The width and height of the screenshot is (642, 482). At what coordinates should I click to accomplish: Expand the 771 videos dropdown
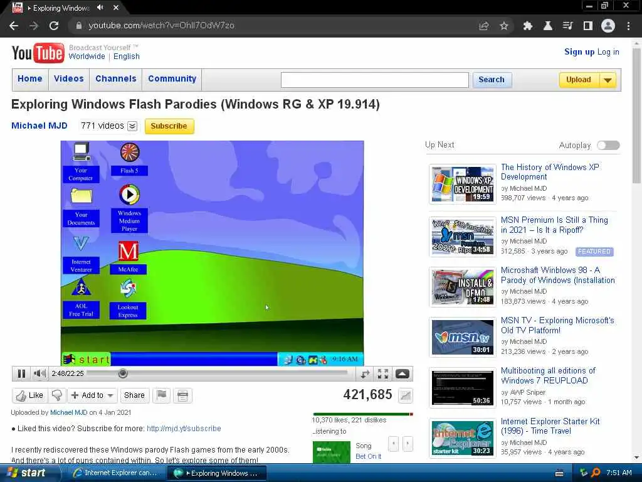(x=132, y=126)
